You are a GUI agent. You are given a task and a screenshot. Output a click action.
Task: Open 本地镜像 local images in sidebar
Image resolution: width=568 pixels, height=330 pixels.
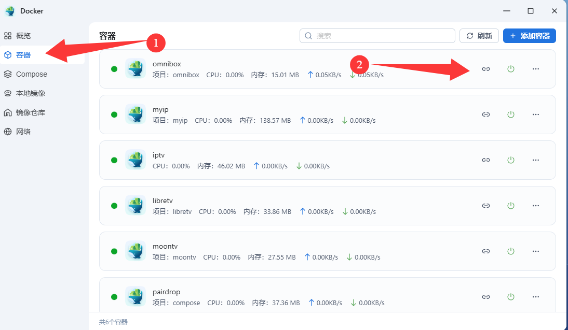tap(42, 93)
